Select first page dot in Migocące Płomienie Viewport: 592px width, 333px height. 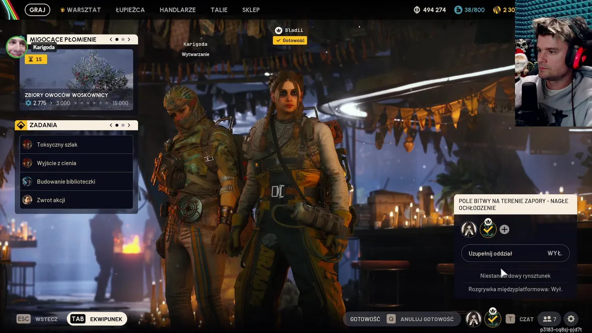point(117,40)
